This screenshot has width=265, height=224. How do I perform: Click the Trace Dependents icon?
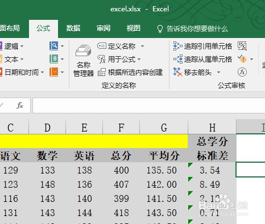pyautogui.click(x=178, y=59)
